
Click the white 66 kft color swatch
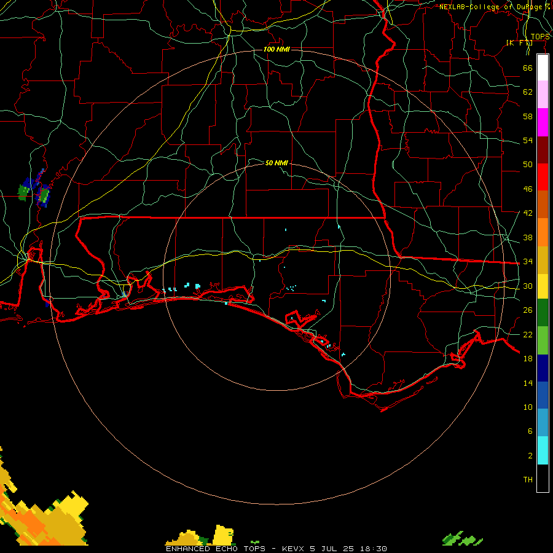coord(543,68)
